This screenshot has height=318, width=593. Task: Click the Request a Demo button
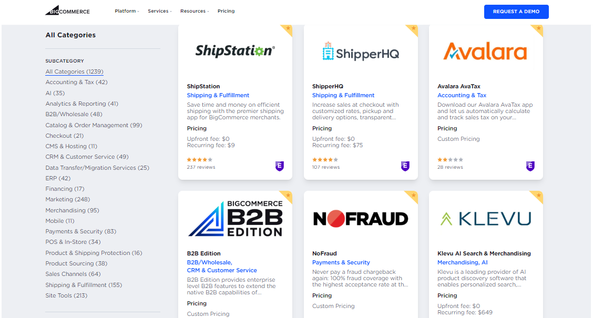click(x=516, y=12)
